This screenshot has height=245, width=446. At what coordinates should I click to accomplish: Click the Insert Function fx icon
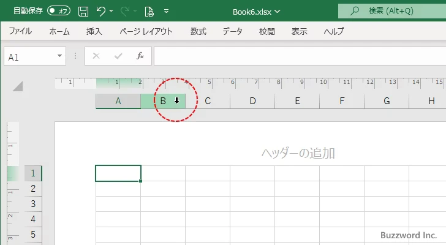(x=140, y=56)
